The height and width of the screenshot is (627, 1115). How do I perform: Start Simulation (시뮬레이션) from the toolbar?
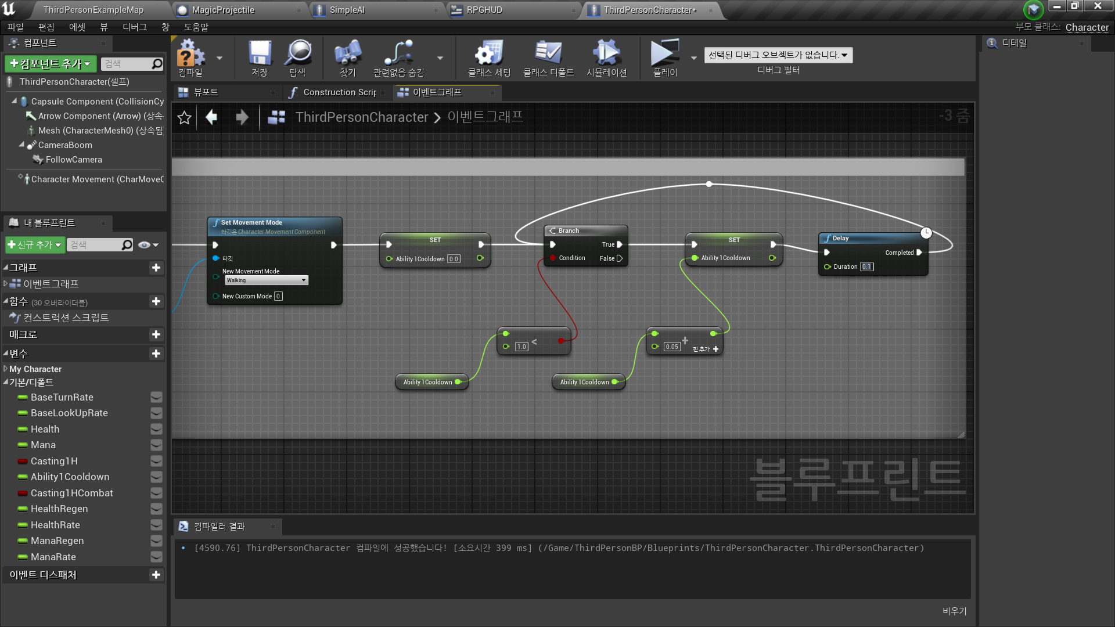(606, 54)
